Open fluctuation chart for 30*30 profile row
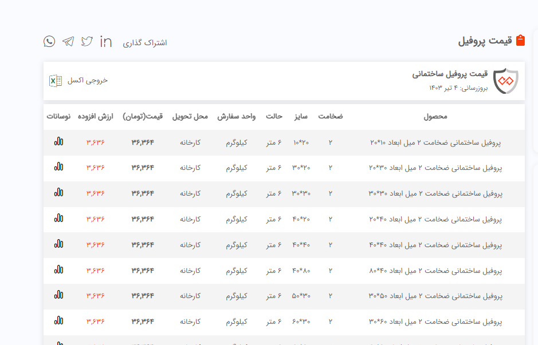This screenshot has height=345, width=538. (x=58, y=193)
